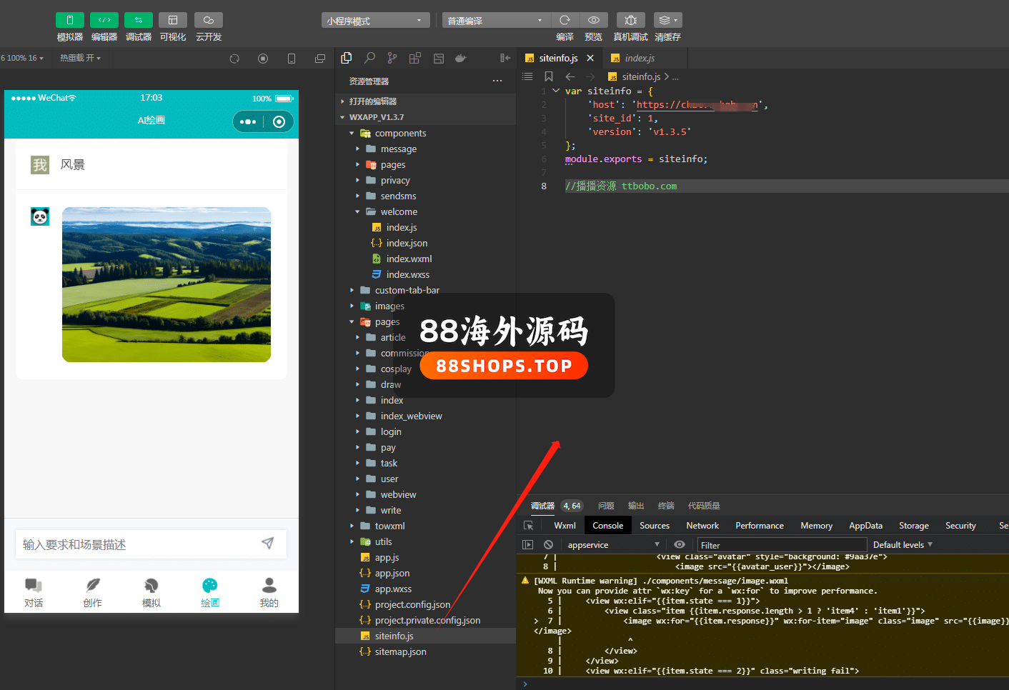
Task: Tap the 我的 tab in simulator
Action: (269, 592)
